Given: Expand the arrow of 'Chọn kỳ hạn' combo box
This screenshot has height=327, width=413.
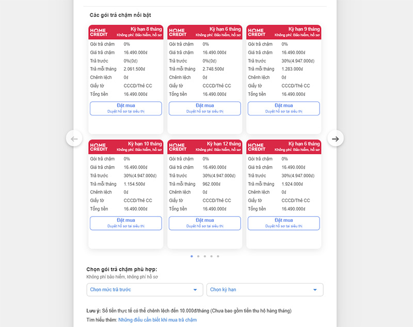Looking at the screenshot, I should pyautogui.click(x=315, y=290).
